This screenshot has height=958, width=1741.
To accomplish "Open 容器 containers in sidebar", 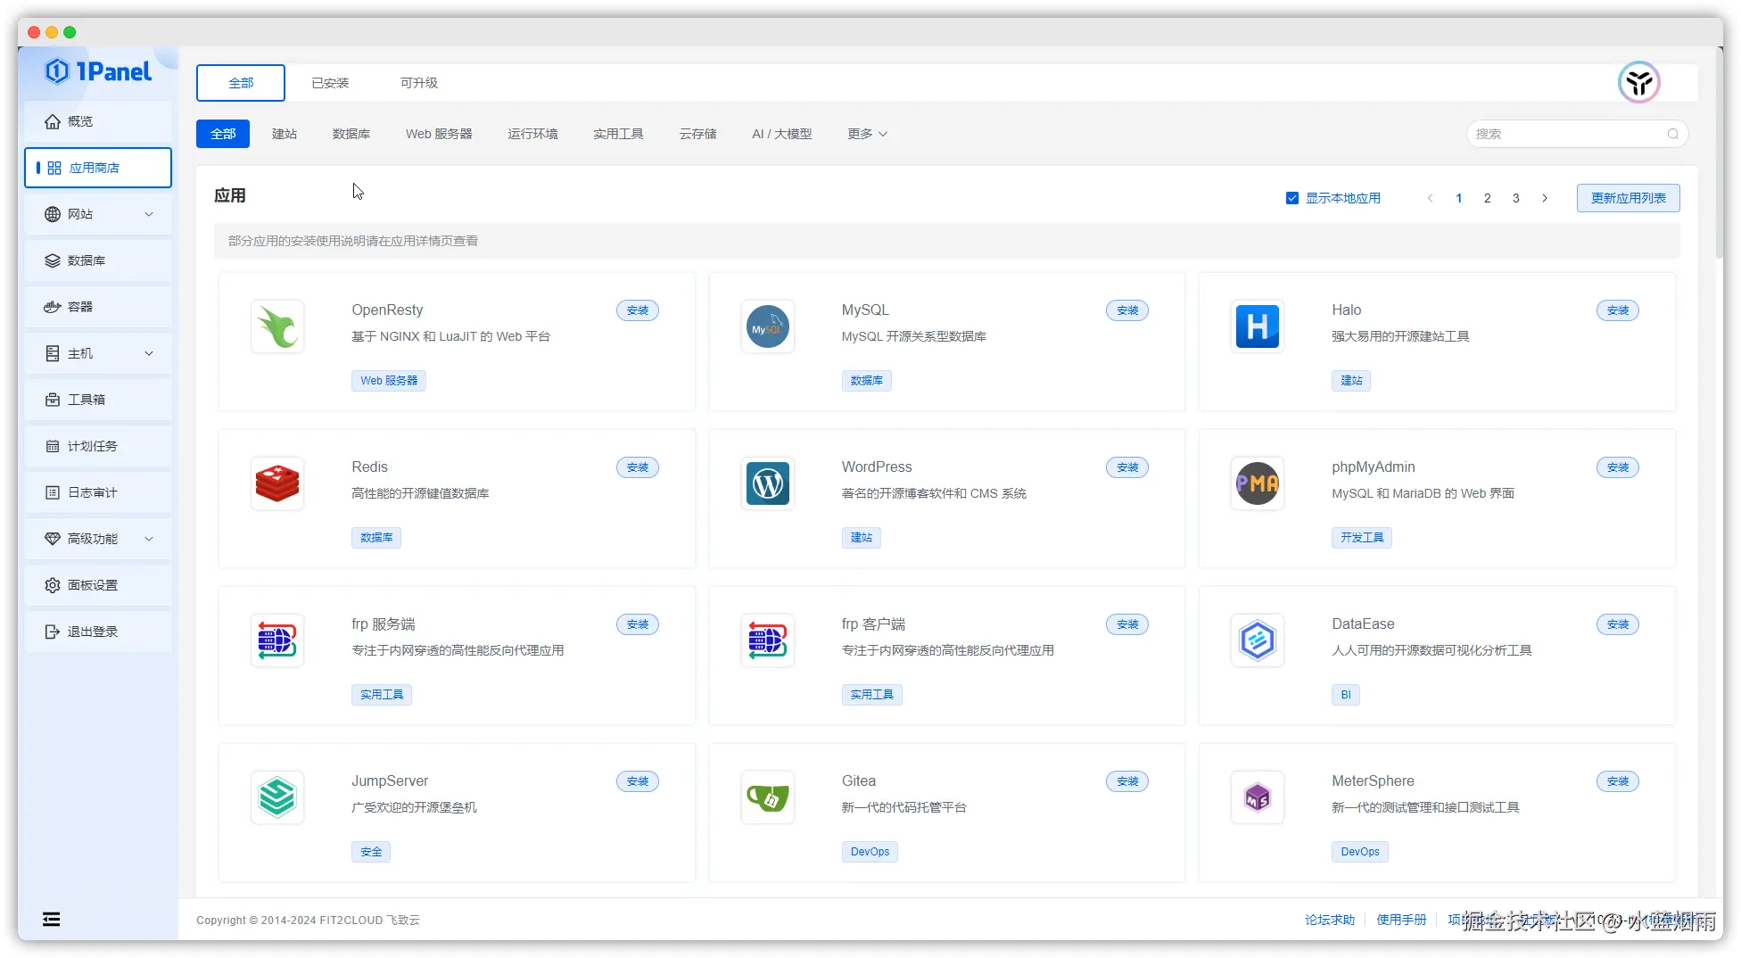I will tap(98, 307).
